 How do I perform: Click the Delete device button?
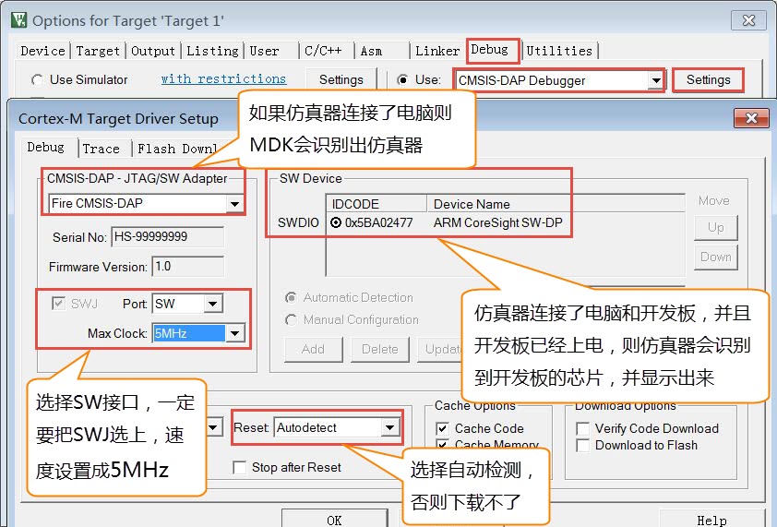coord(380,350)
